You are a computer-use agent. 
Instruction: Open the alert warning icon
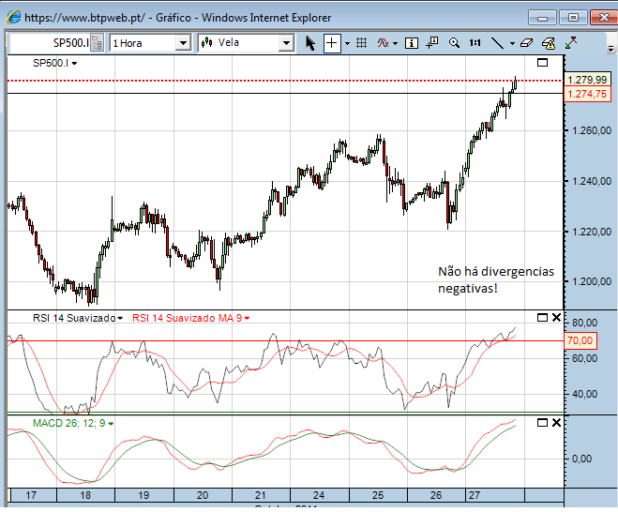click(x=549, y=43)
